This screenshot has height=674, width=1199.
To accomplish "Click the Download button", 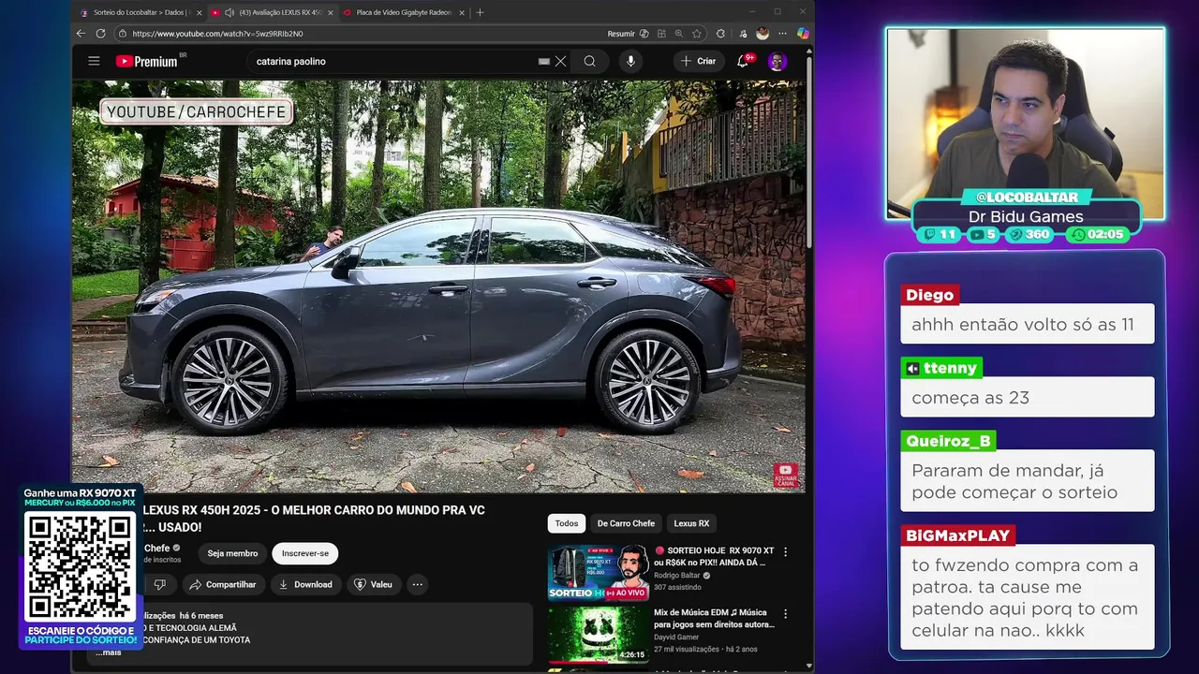I will (x=305, y=584).
